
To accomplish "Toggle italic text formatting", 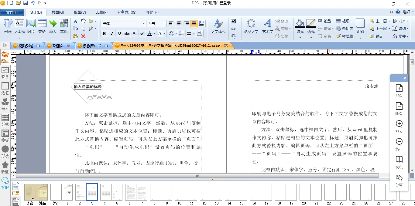I will point(112,33).
